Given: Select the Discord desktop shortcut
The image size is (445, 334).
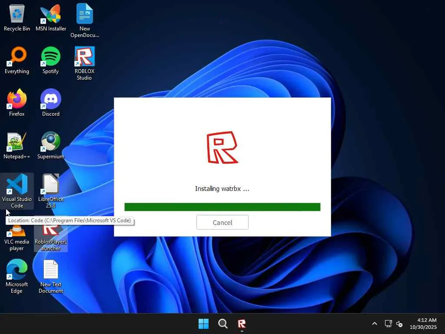Looking at the screenshot, I should click(x=51, y=103).
